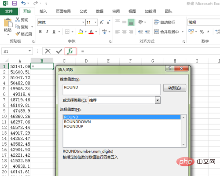Click the Save icon in quick access toolbar
The image size is (220, 176).
[14, 3]
